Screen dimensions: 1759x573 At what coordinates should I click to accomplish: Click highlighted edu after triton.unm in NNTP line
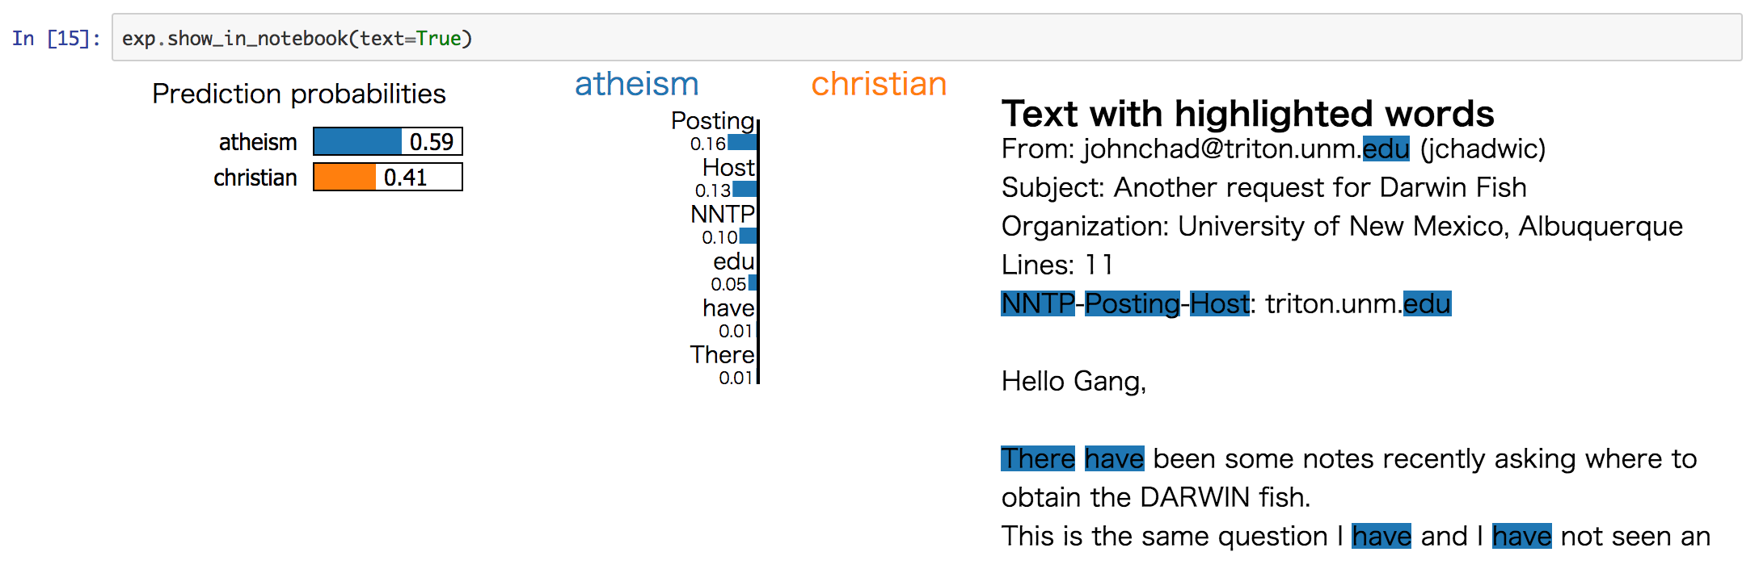tap(1427, 303)
